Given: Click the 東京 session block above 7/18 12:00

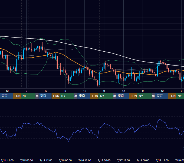Looking at the screenshot, I should pyautogui.click(x=161, y=96).
